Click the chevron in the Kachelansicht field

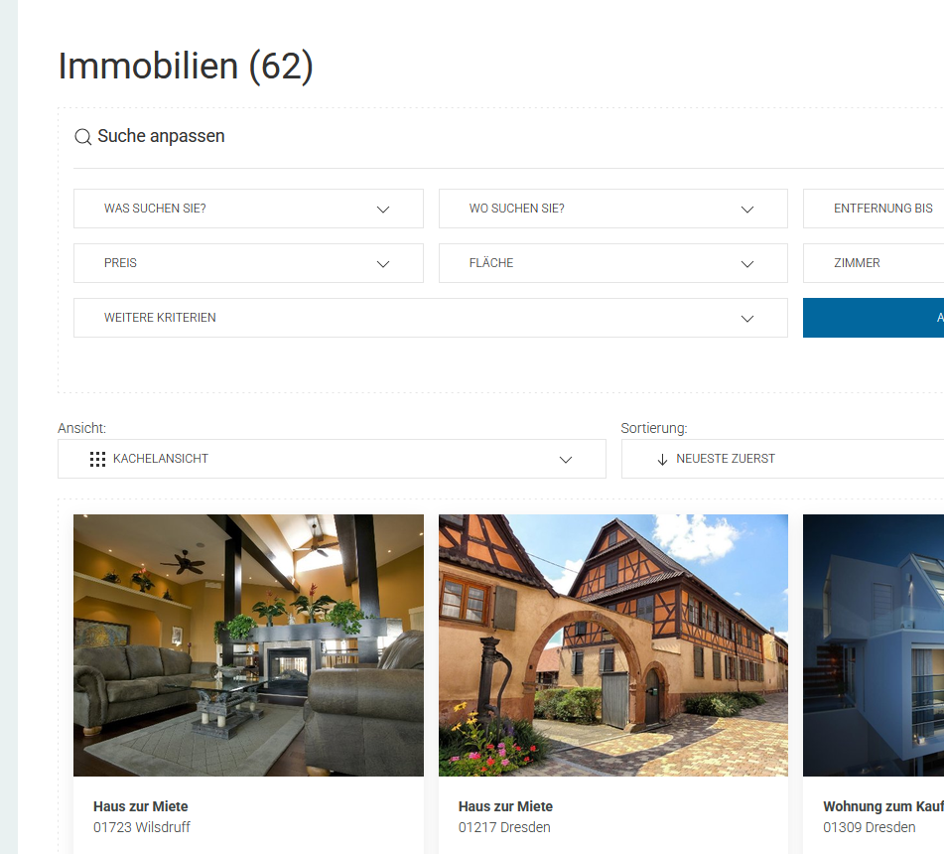coord(566,460)
